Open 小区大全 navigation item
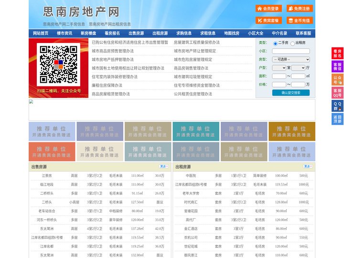 point(256,33)
